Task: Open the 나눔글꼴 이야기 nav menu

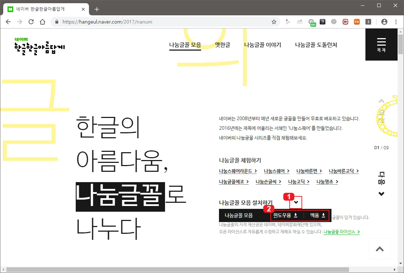Action: click(263, 45)
